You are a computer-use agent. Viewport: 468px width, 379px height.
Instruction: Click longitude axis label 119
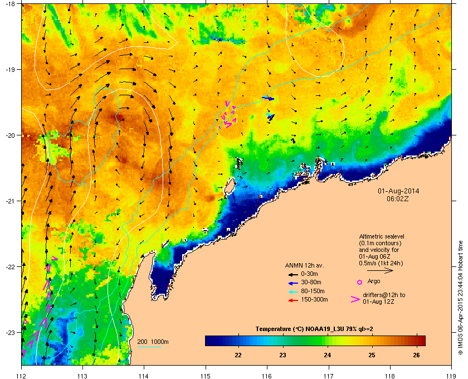point(452,376)
